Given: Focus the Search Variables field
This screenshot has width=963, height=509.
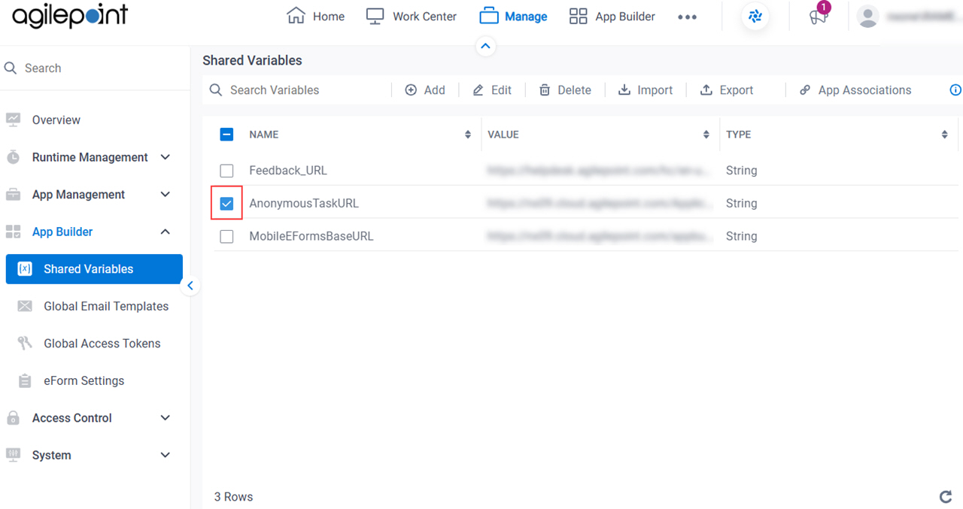Looking at the screenshot, I should coord(296,90).
